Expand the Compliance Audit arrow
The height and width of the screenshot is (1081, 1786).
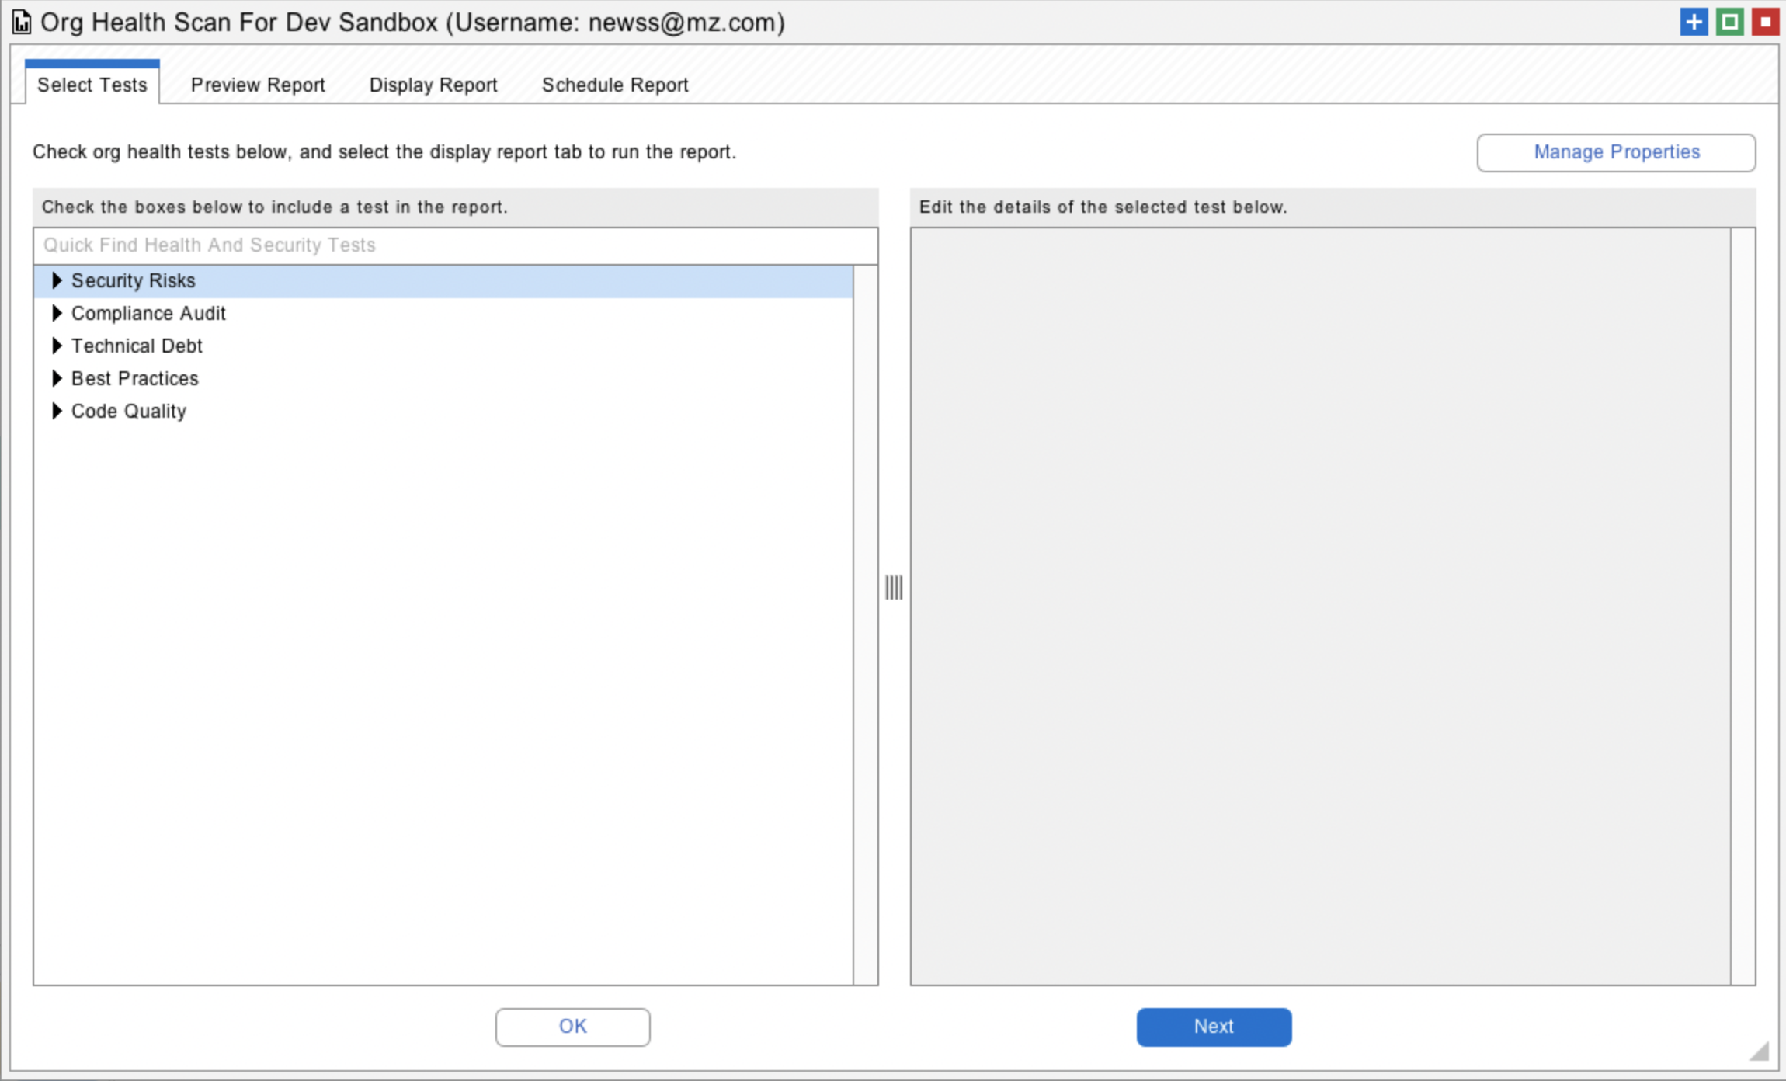click(x=57, y=313)
